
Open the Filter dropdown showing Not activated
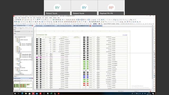(x=22, y=31)
